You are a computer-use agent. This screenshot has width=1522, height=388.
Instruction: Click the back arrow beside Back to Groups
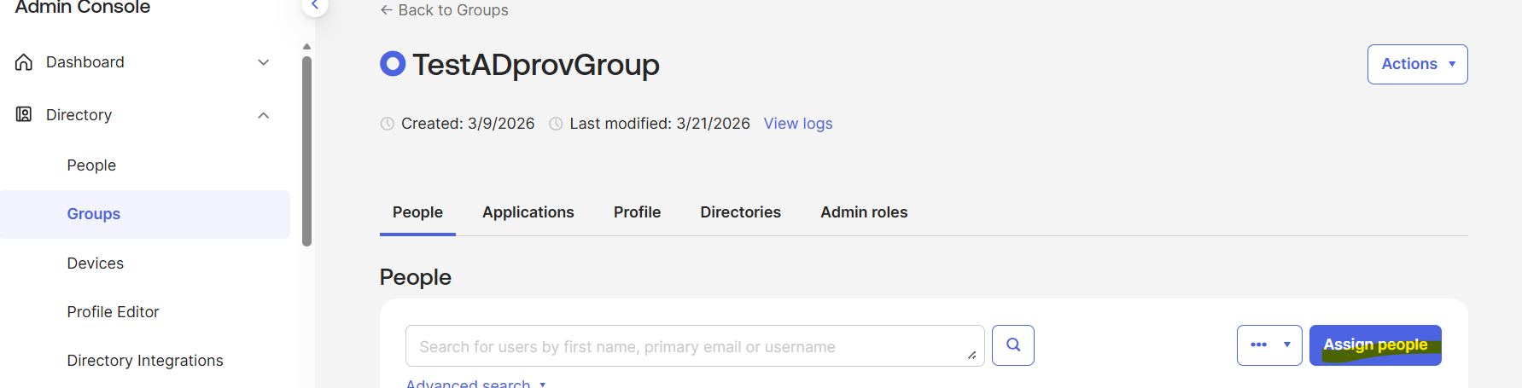pos(387,10)
